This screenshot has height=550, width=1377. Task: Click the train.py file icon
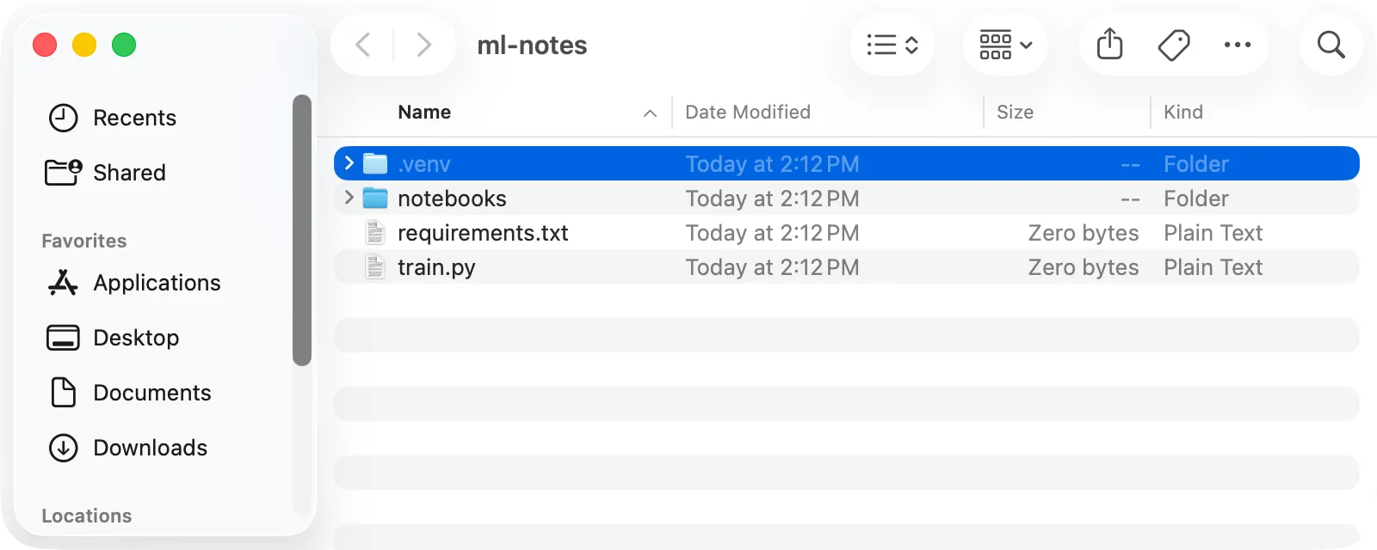coord(375,266)
